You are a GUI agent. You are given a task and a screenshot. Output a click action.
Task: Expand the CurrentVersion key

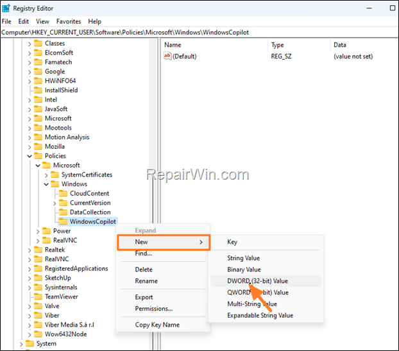55,203
